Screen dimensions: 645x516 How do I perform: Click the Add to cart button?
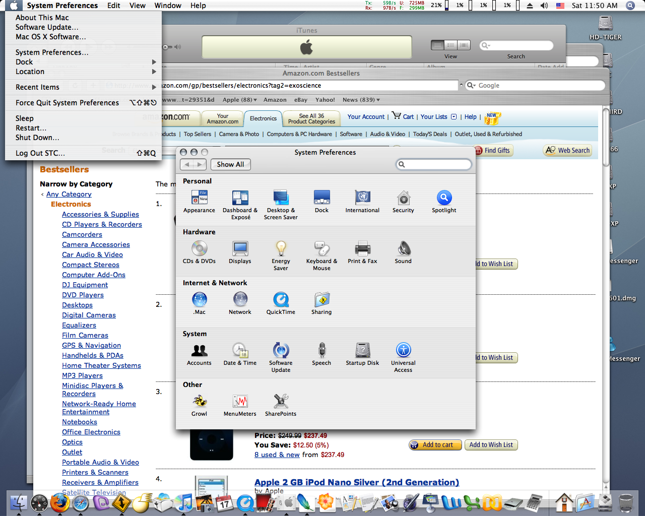[x=435, y=445]
